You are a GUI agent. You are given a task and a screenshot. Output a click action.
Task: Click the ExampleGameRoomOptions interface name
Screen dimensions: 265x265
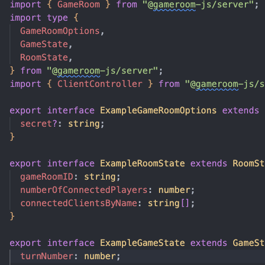point(158,111)
